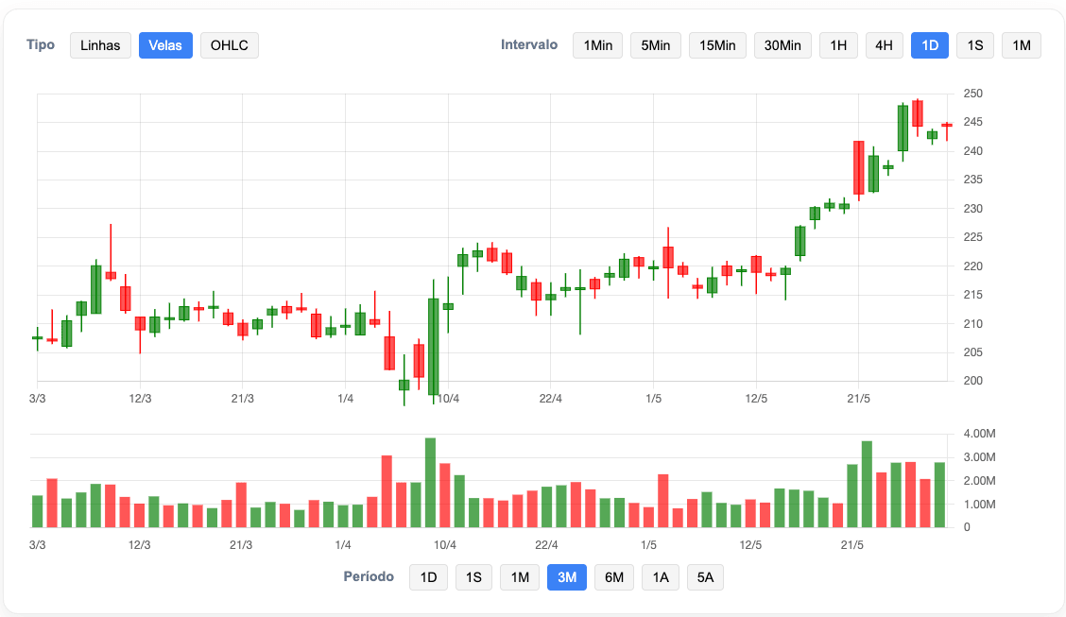This screenshot has height=617, width=1066.
Task: Select 1M under Período
Action: tap(520, 577)
